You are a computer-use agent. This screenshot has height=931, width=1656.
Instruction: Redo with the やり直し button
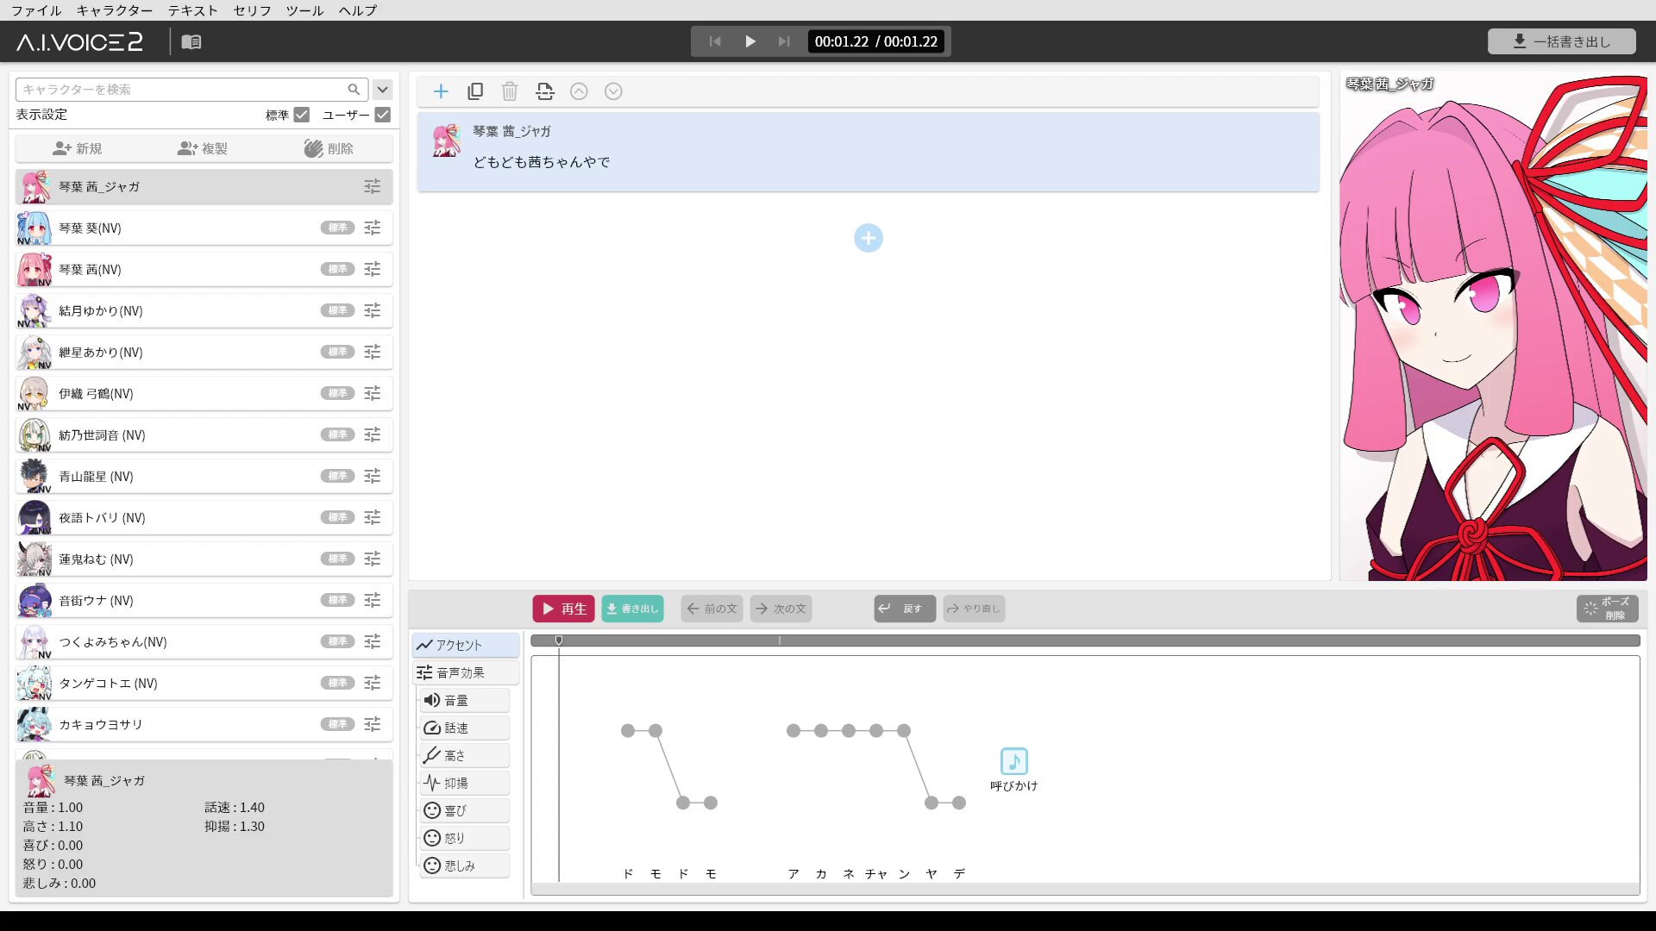(x=974, y=609)
